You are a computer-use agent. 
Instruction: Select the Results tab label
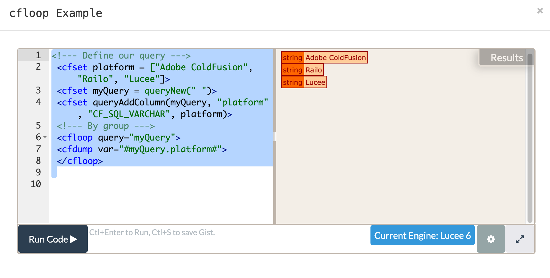coord(506,58)
